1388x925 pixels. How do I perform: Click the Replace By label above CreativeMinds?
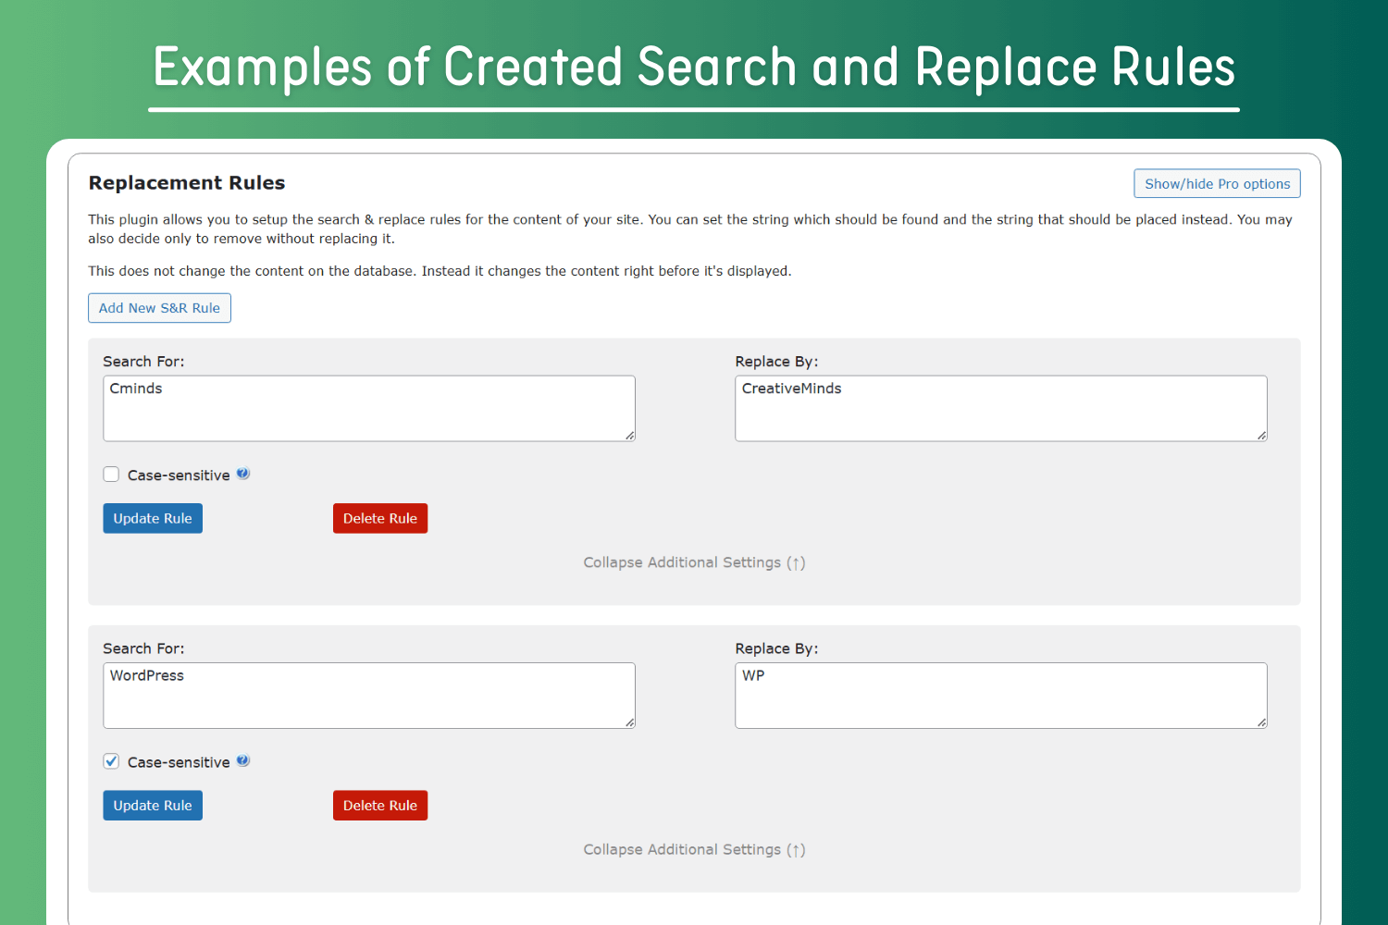[x=776, y=361]
